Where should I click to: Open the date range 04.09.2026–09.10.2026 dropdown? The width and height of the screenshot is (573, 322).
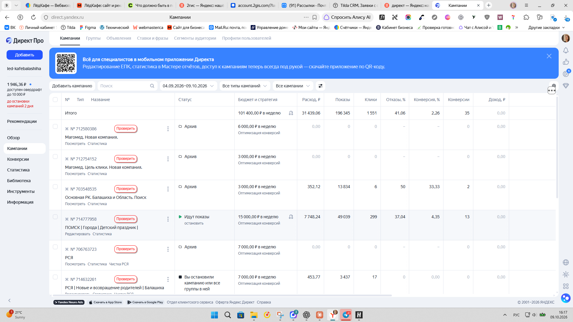point(188,86)
